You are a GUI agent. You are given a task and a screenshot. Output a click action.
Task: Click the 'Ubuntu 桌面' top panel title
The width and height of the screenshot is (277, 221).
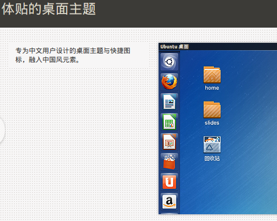[x=174, y=47]
